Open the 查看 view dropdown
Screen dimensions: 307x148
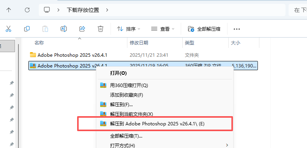click(x=163, y=29)
